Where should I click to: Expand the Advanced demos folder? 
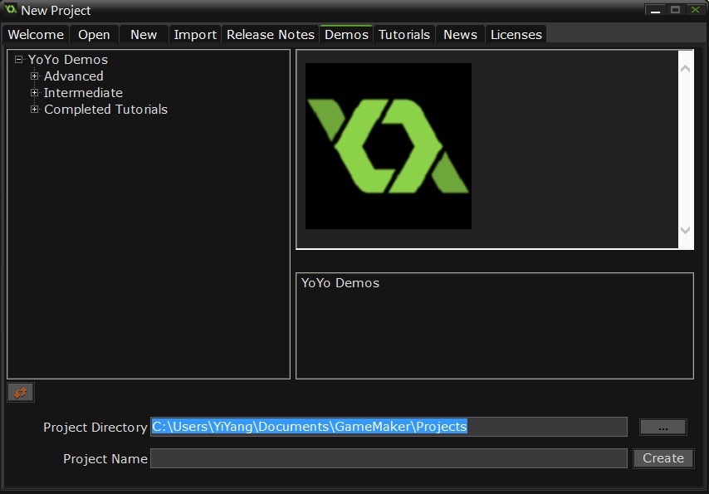coord(34,76)
